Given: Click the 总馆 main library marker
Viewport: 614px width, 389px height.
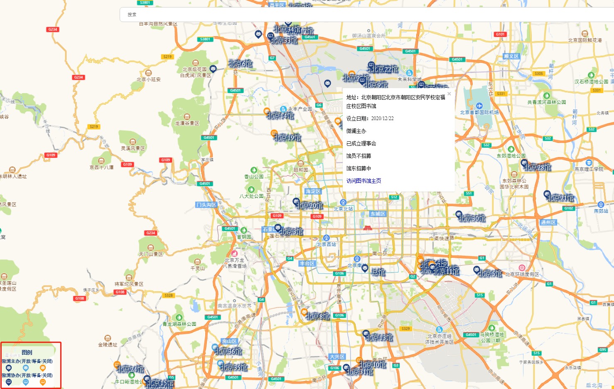Looking at the screenshot, I should [365, 269].
